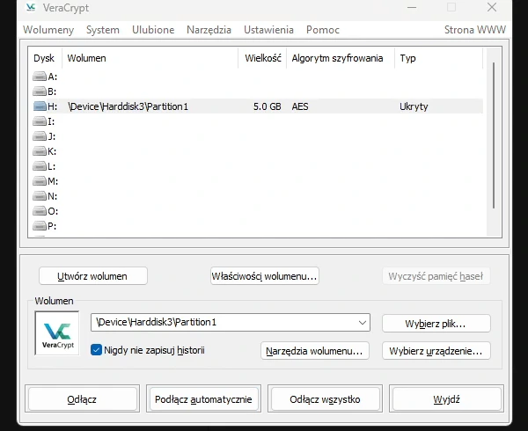Image resolution: width=528 pixels, height=431 pixels.
Task: Select the drive icon for P:
Action: pos(40,226)
